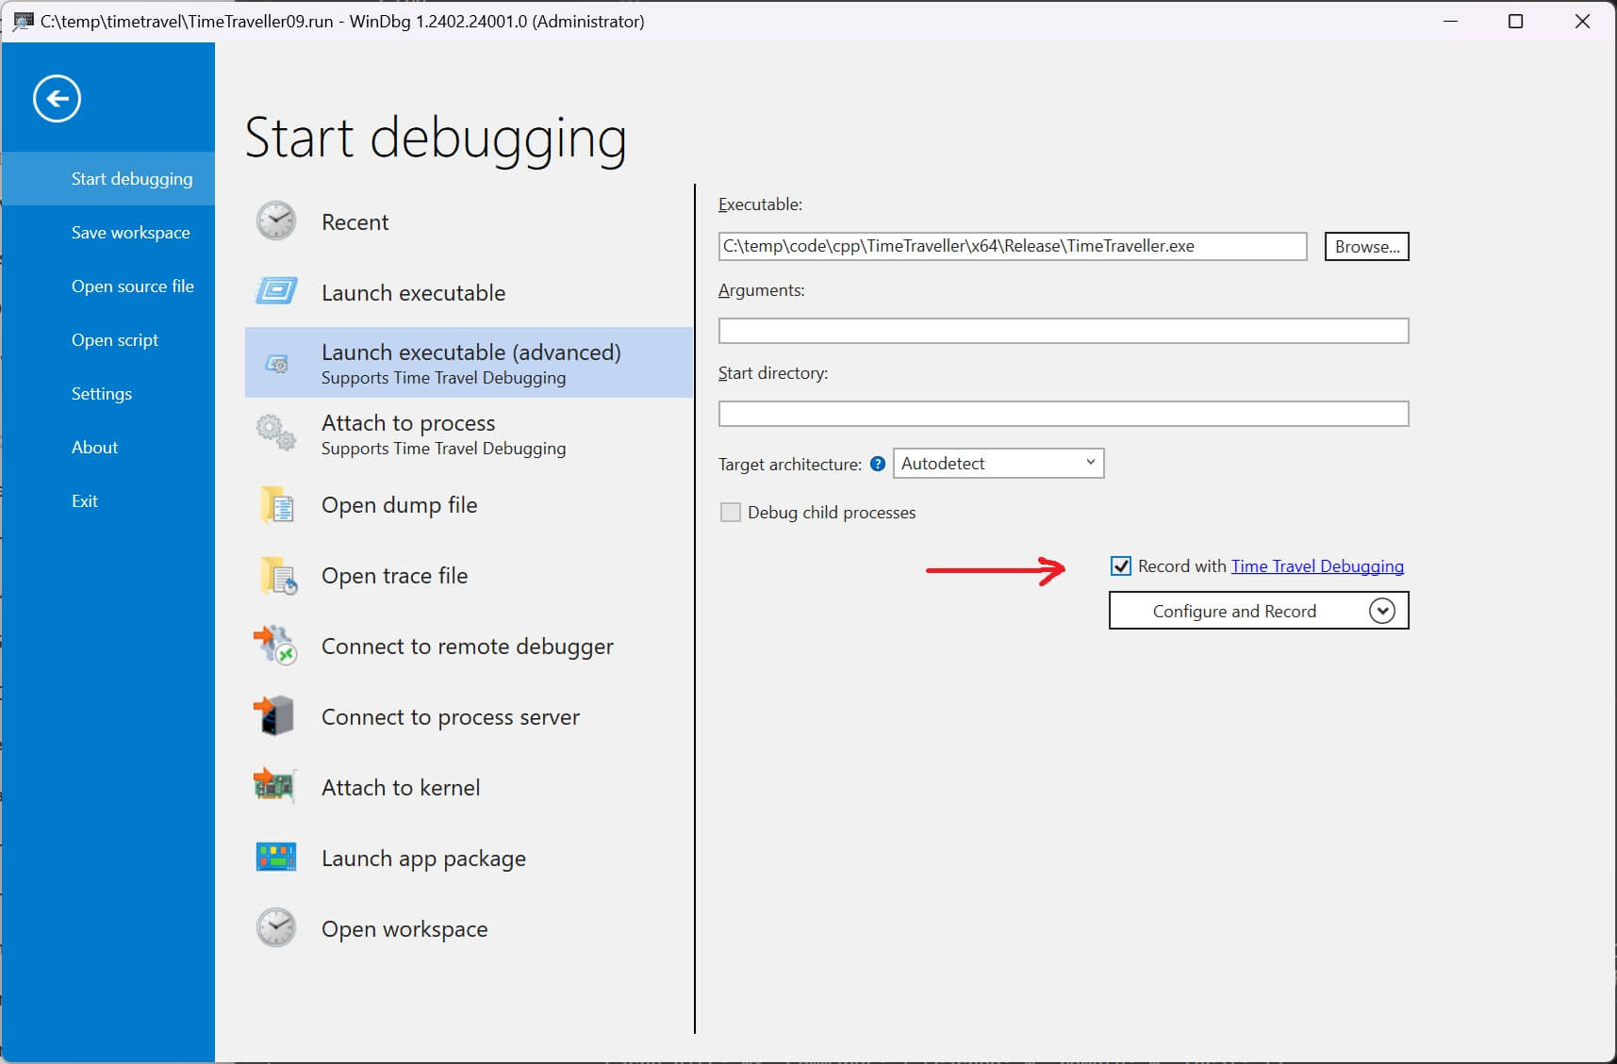Select the Open workspace label
Image resolution: width=1617 pixels, height=1064 pixels.
tap(404, 928)
